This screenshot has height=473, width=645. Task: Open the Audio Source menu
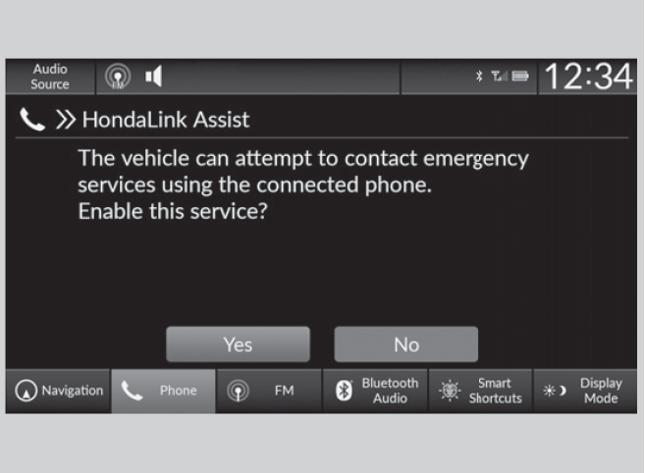click(50, 77)
